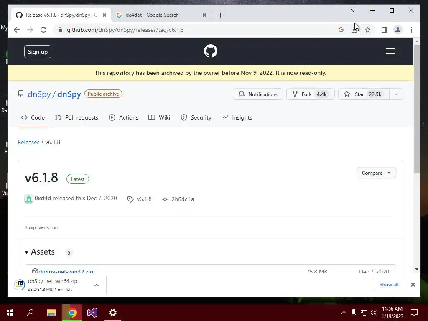Click Show all downloads

click(389, 284)
